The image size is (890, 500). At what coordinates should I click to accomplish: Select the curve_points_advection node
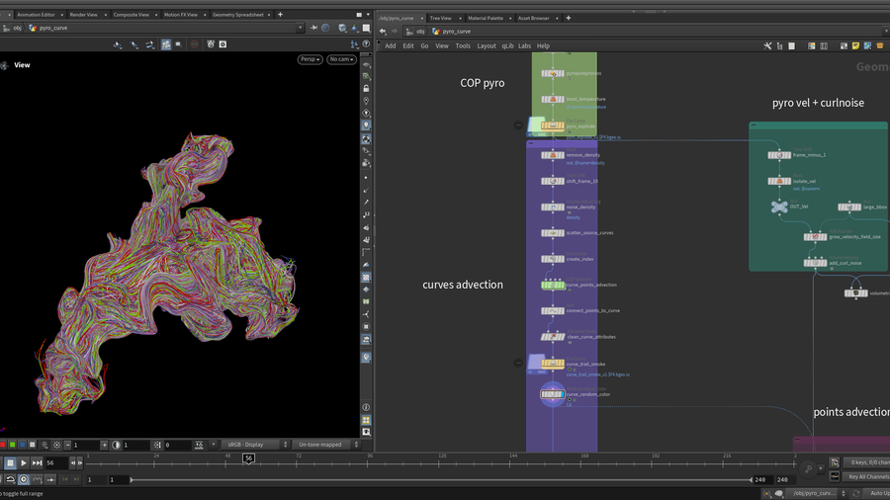[552, 285]
